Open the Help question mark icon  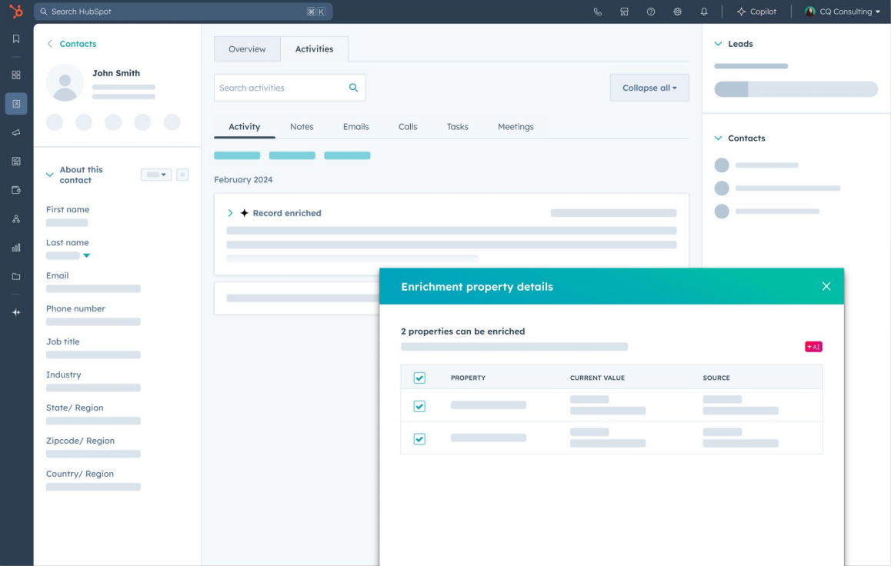tap(651, 12)
